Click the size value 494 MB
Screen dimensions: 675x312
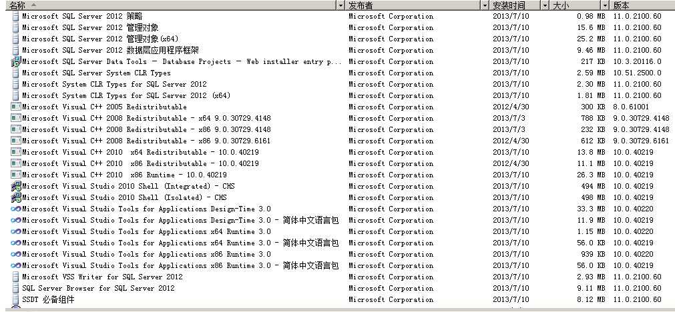coord(593,187)
